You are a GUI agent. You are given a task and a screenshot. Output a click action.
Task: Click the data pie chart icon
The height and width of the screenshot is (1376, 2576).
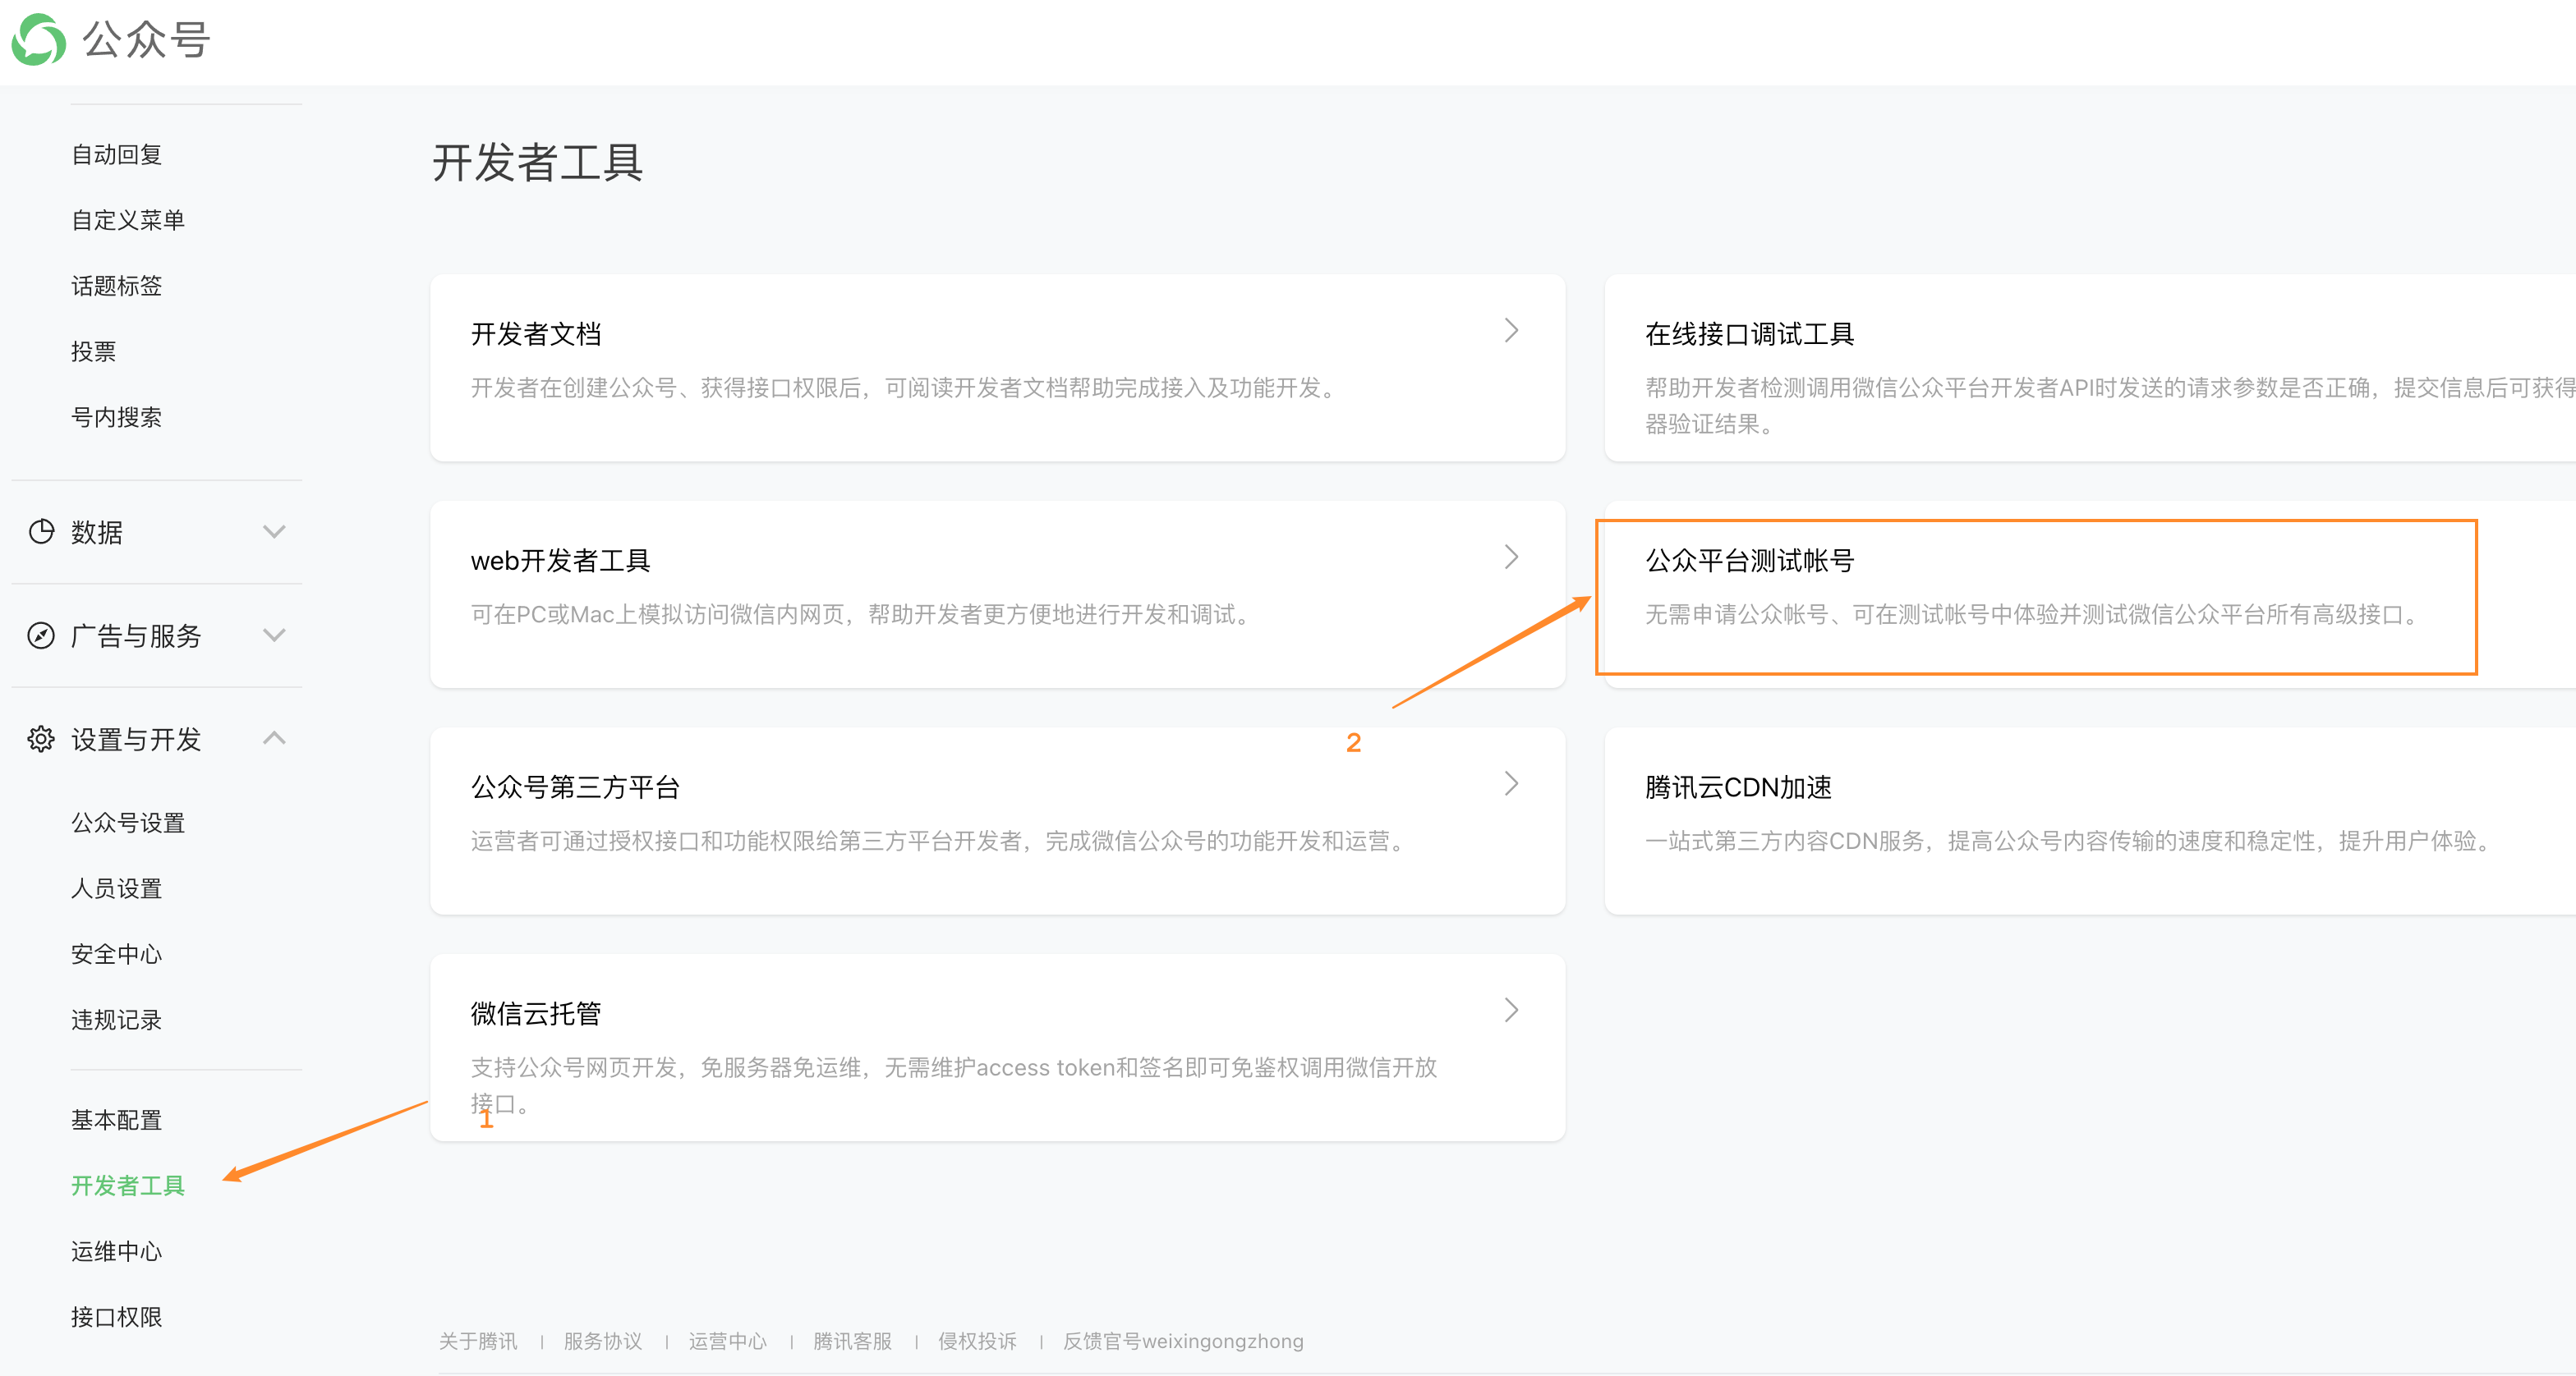41,532
